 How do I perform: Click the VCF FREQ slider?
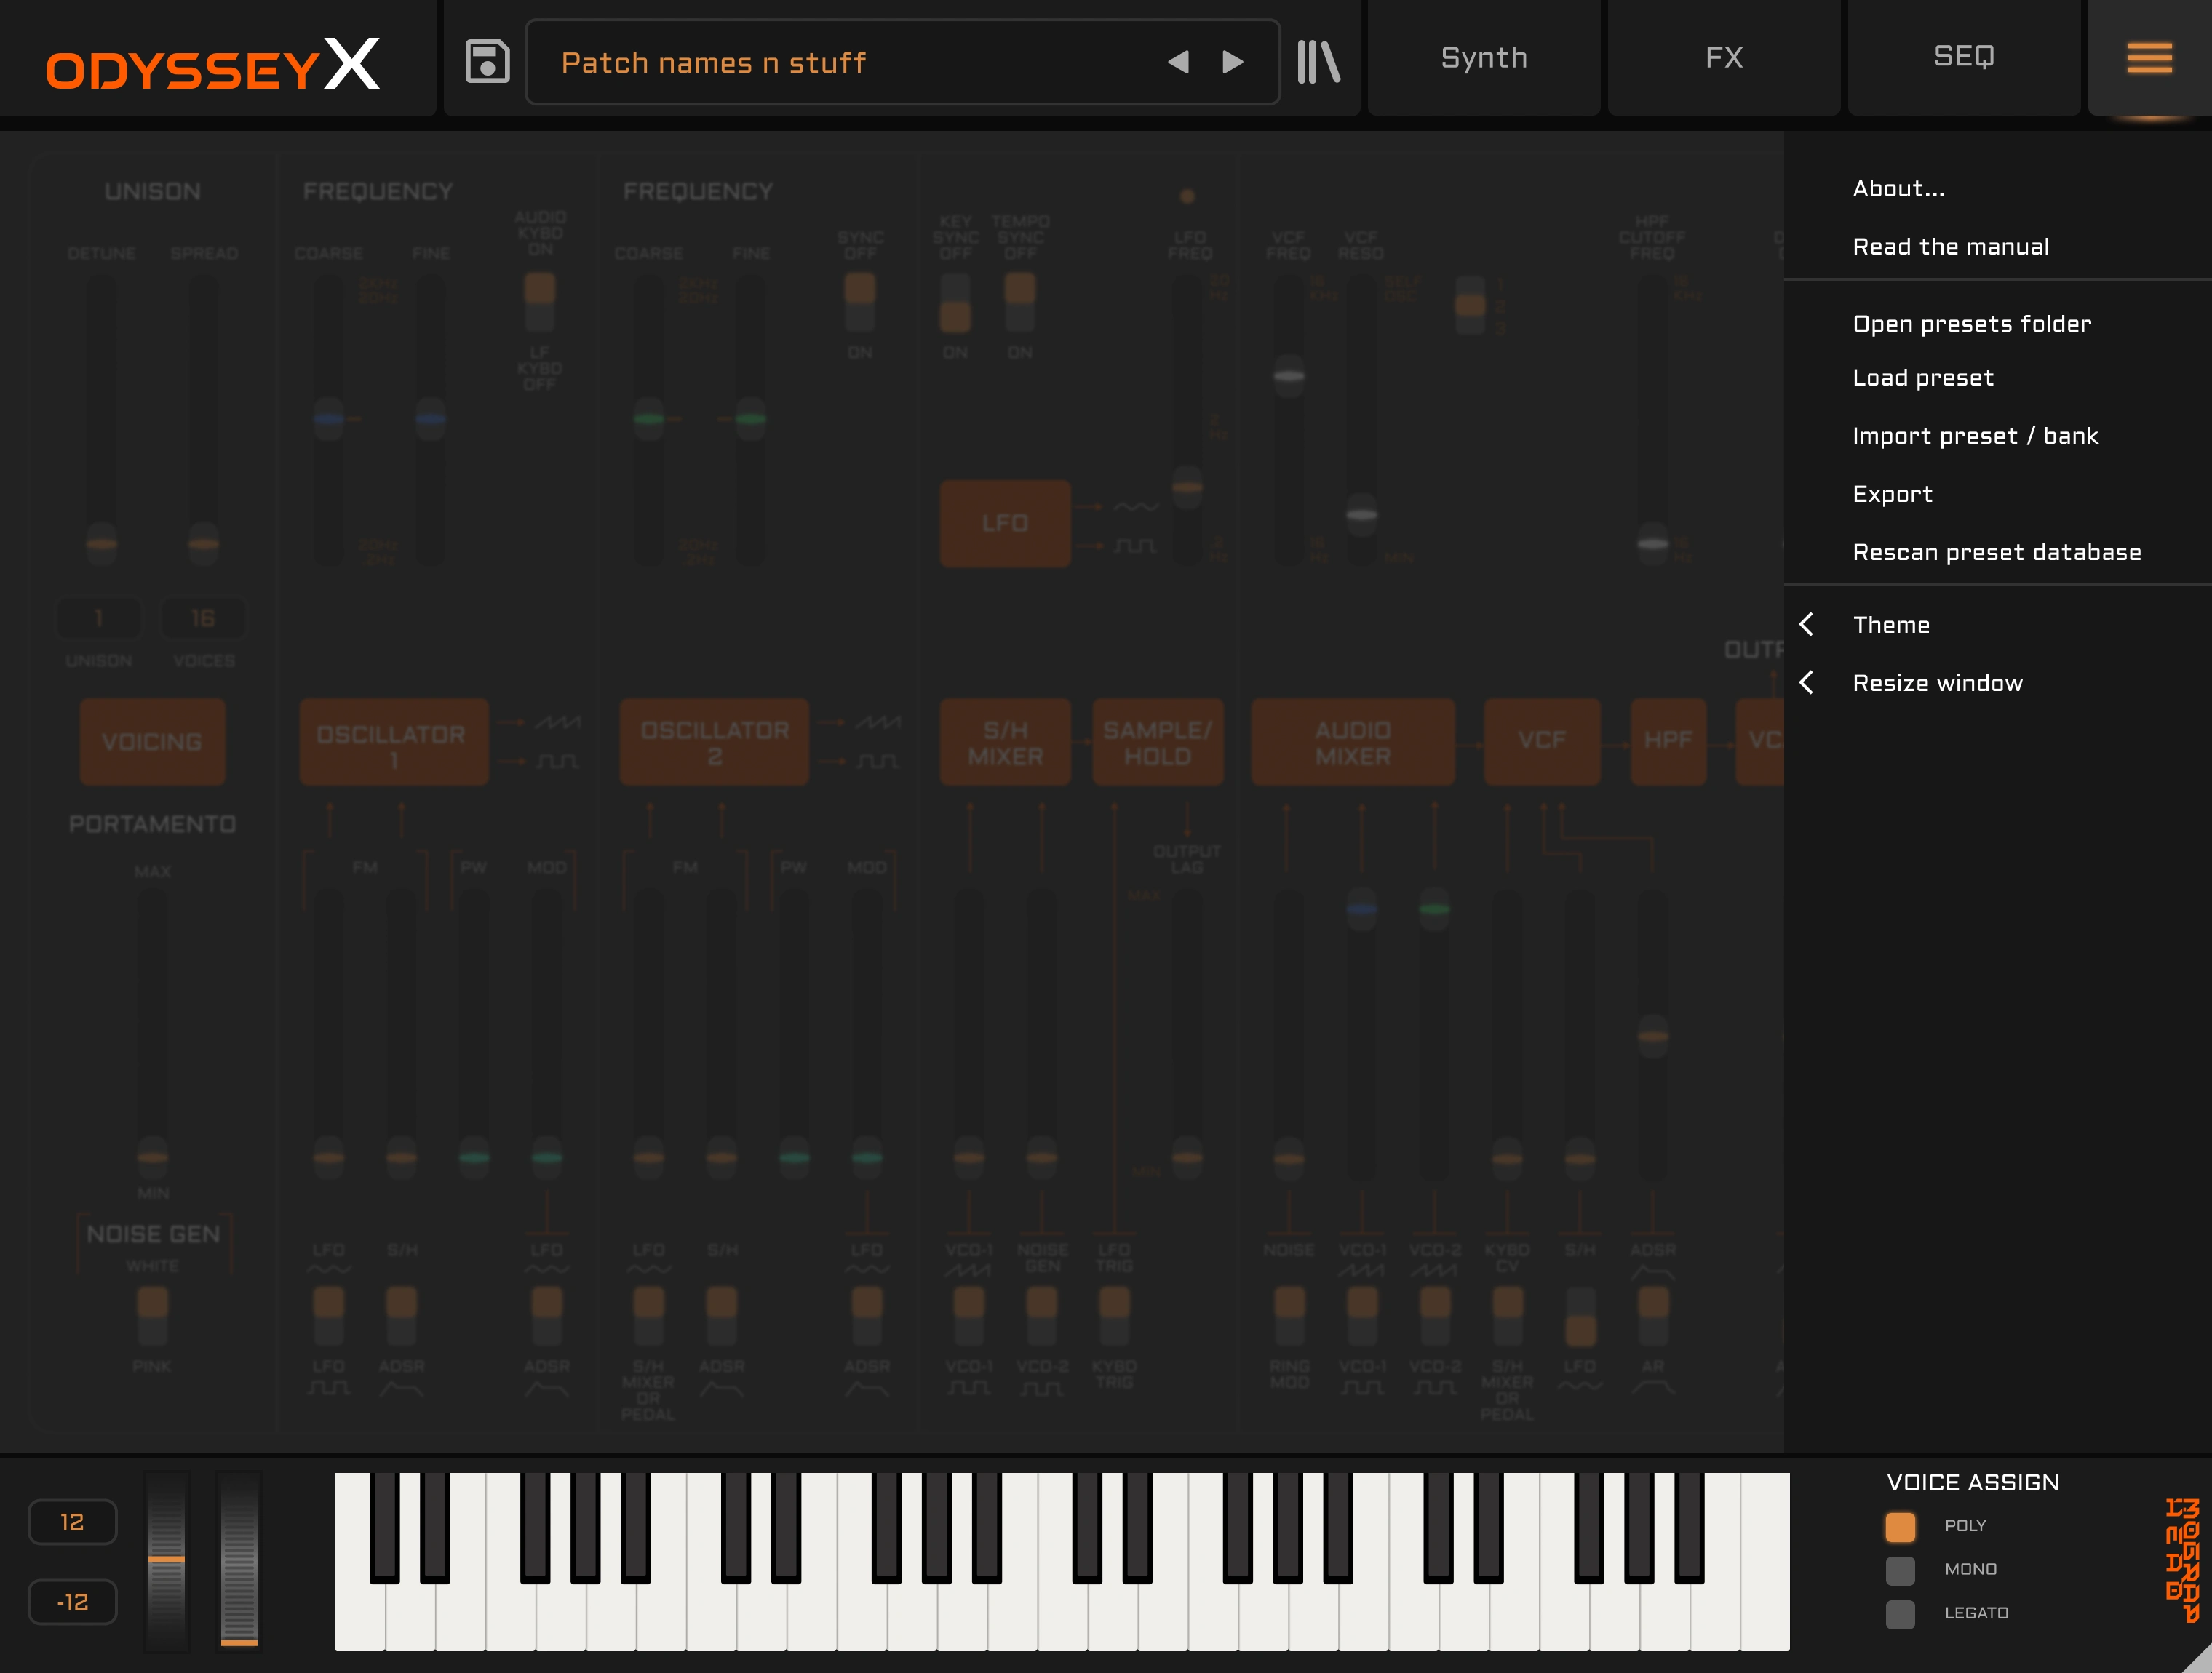pos(1289,420)
